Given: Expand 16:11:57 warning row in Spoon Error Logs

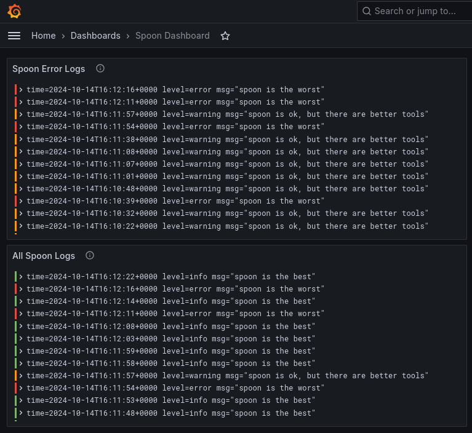Looking at the screenshot, I should [21, 114].
